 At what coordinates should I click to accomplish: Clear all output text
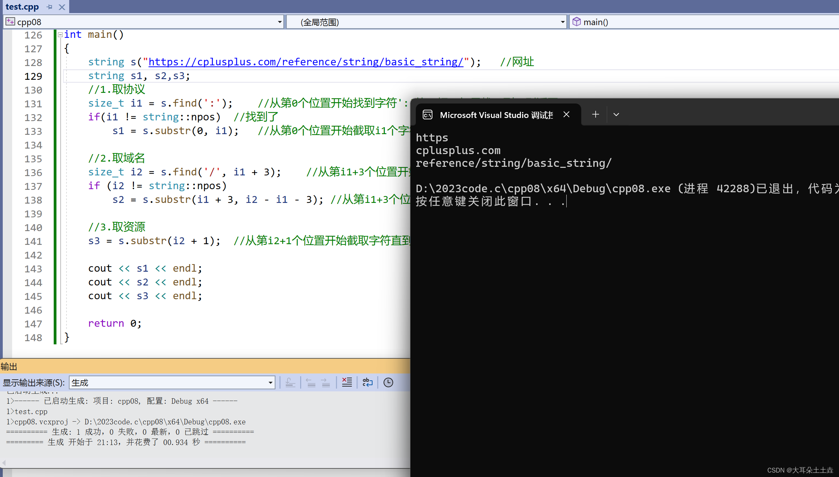point(347,382)
